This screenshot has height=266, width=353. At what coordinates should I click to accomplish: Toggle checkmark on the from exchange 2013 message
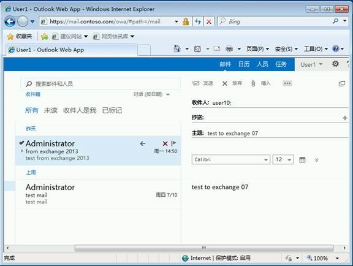tap(21, 143)
